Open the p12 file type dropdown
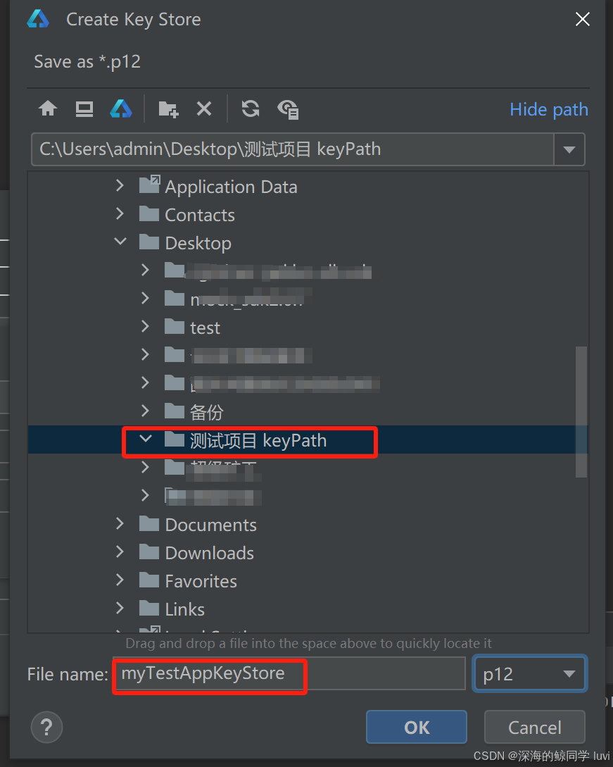 pyautogui.click(x=530, y=674)
